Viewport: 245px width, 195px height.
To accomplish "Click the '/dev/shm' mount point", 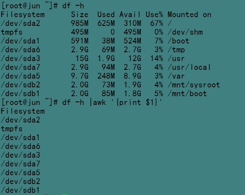I will pyautogui.click(x=185, y=32).
